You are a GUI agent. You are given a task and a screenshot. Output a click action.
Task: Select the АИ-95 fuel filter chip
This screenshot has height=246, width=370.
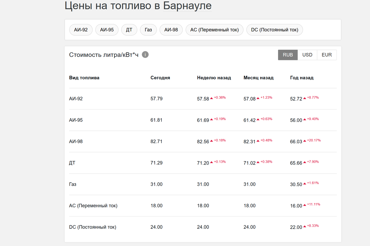coord(107,30)
